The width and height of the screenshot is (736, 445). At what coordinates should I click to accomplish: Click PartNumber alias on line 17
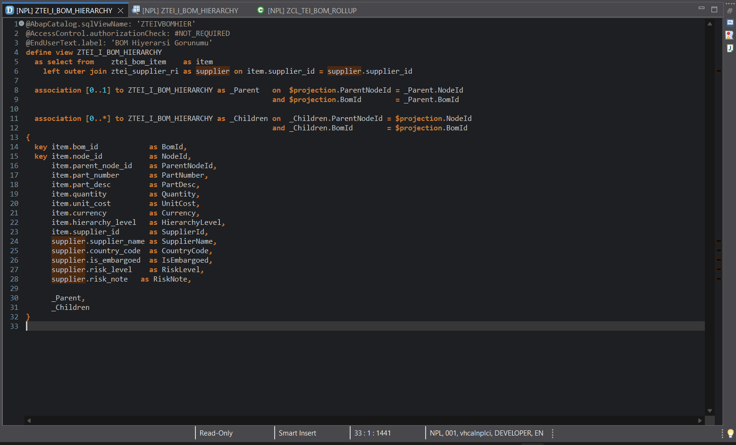point(183,175)
